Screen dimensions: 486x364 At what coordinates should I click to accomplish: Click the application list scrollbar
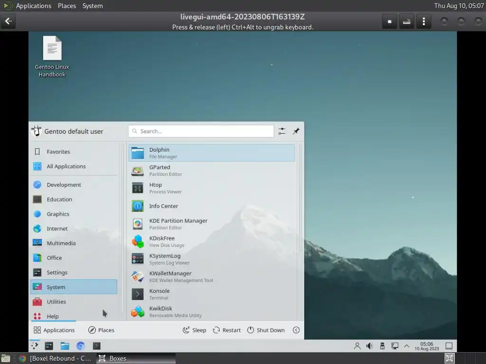[x=300, y=198]
